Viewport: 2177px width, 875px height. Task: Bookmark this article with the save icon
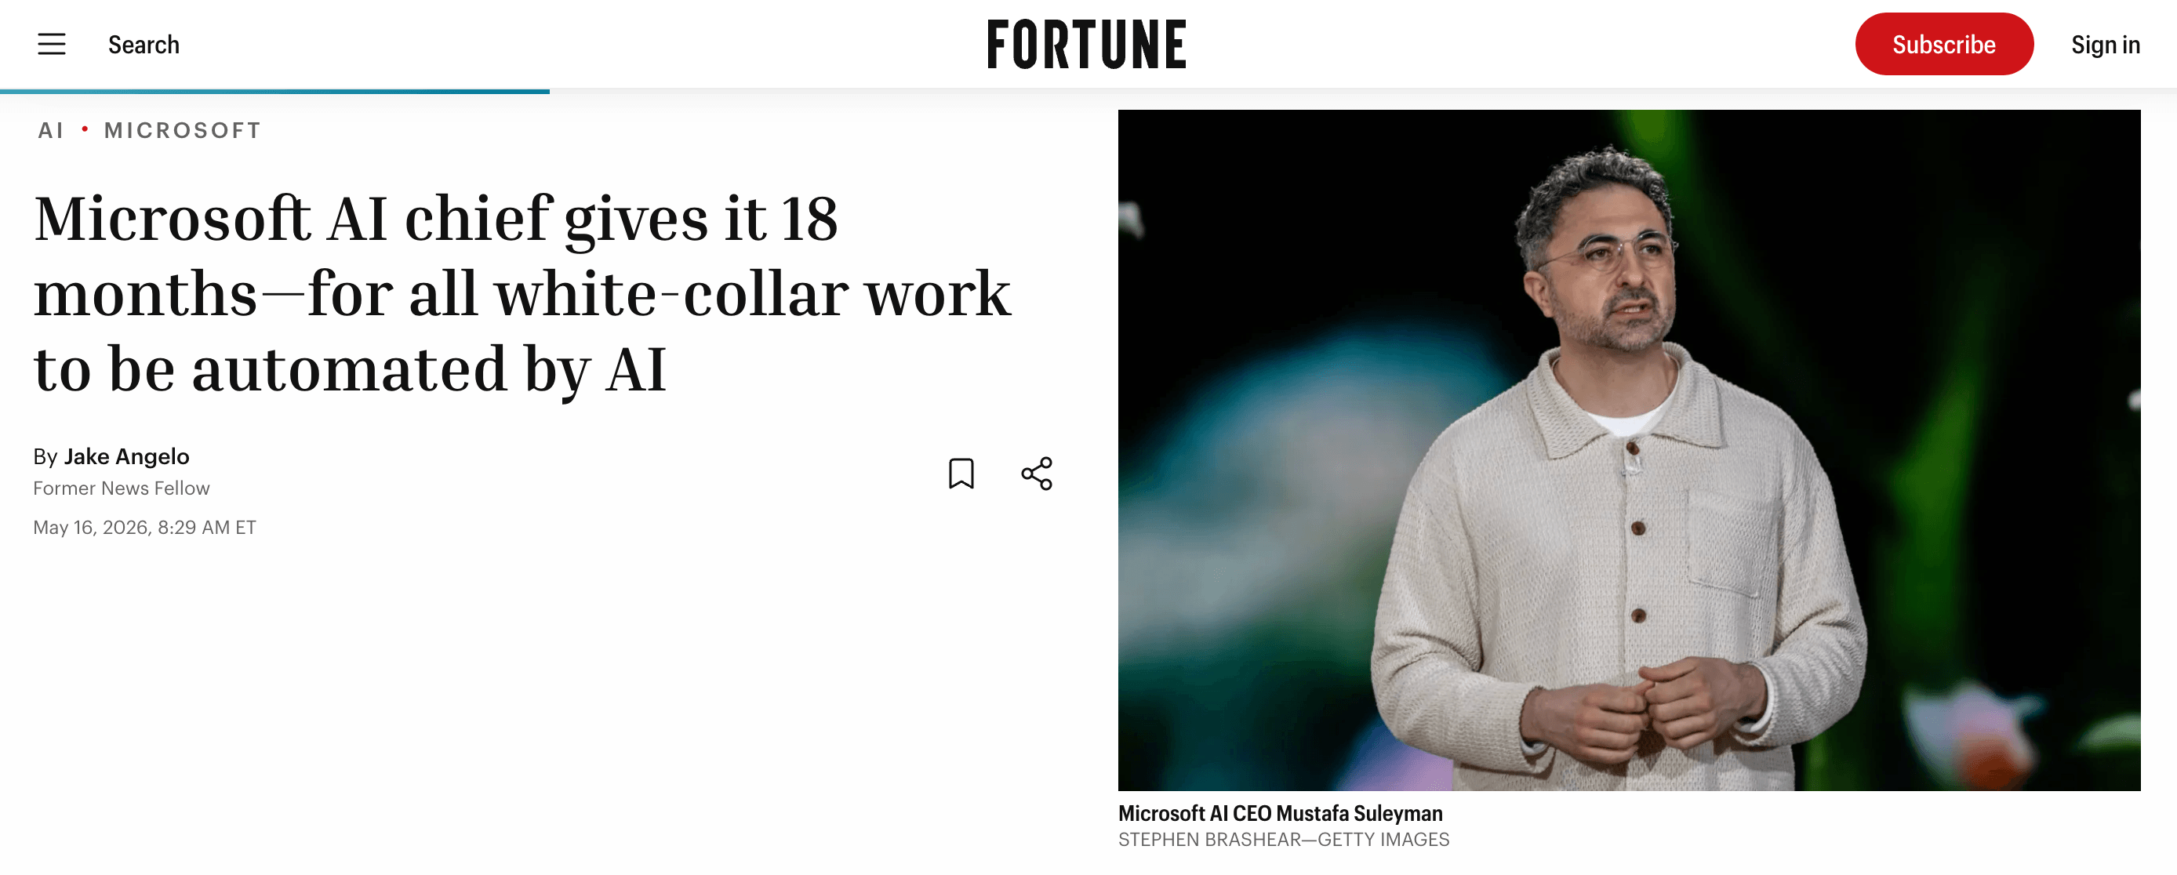pyautogui.click(x=961, y=473)
